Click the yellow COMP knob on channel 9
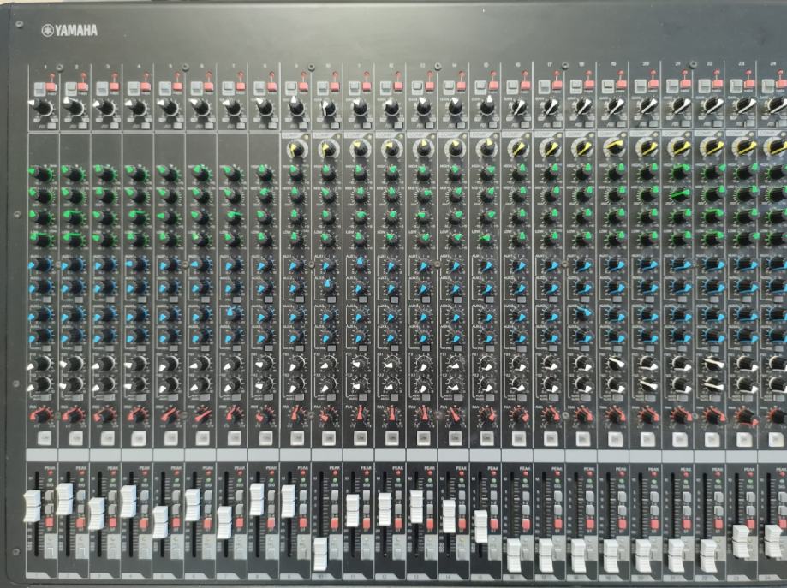 coord(296,149)
